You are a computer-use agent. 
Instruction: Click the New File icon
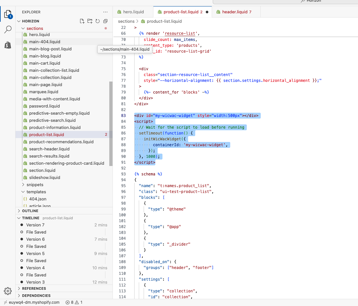pos(82,21)
